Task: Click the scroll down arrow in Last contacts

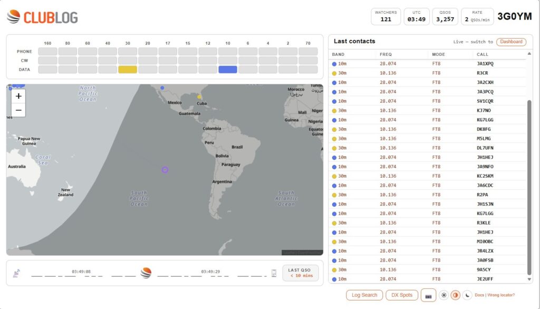Action: coord(529,279)
